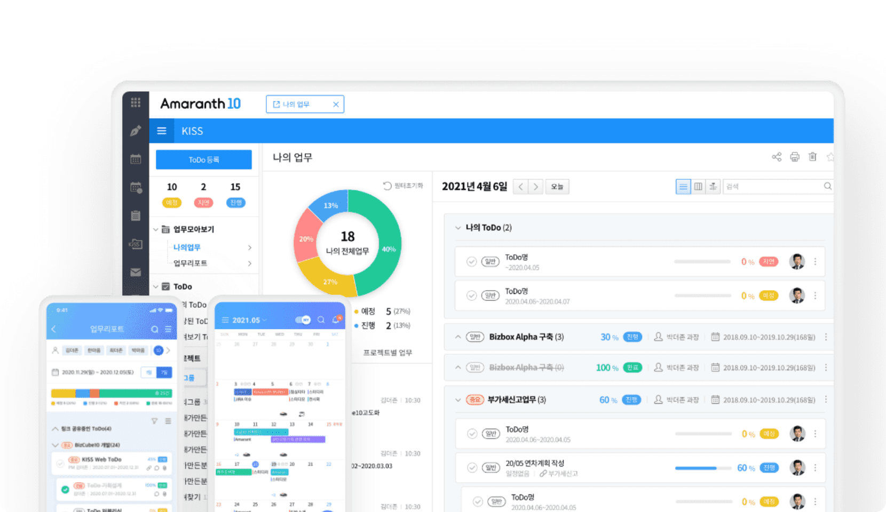886x512 pixels.
Task: Click the share icon in 나의 업무 header
Action: [x=777, y=157]
